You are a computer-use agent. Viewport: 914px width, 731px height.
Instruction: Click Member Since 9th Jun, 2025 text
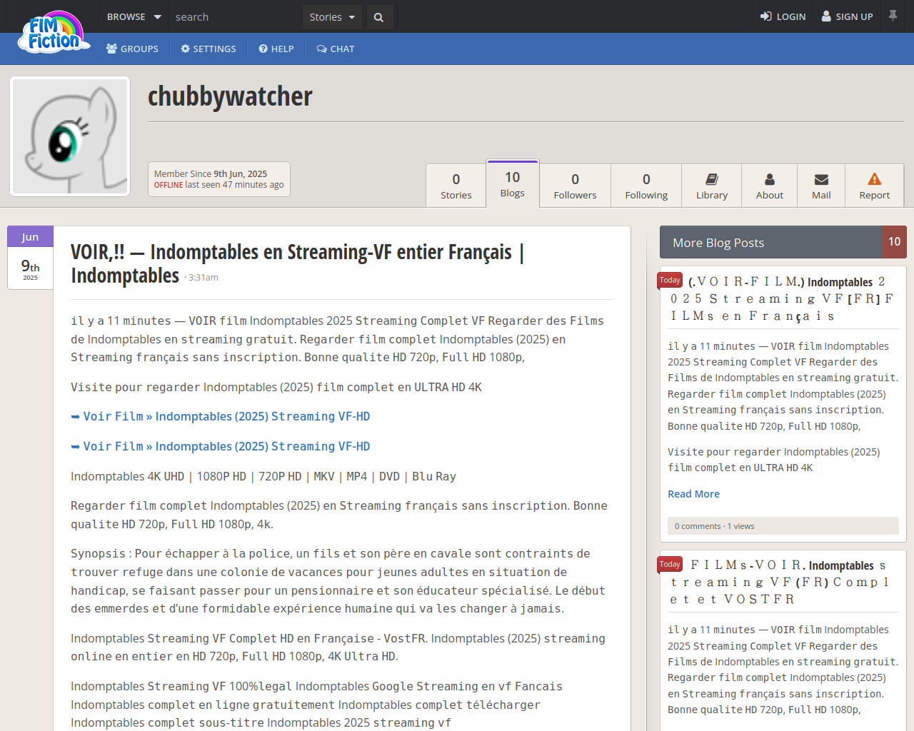click(211, 173)
